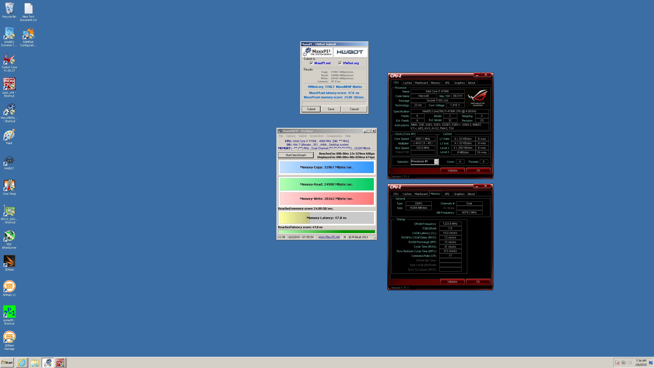654x368 pixels.
Task: Click Internet Explorer taskbar icon
Action: pos(22,363)
